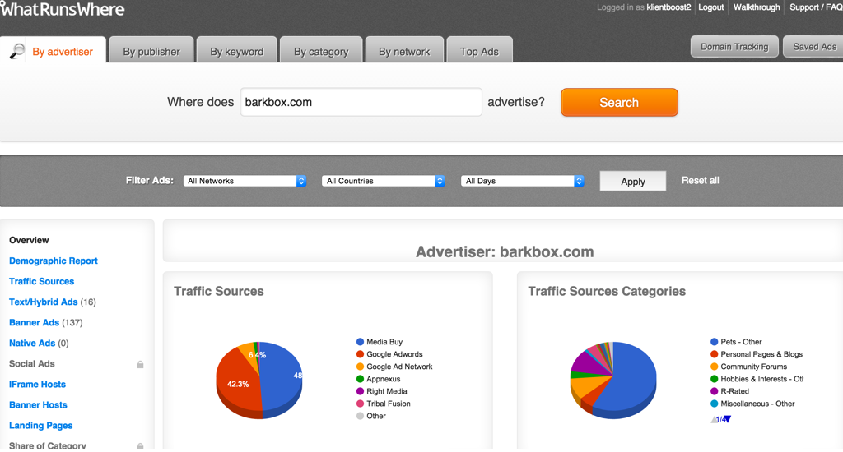Click the orange Search button
This screenshot has height=452, width=843.
(x=619, y=103)
